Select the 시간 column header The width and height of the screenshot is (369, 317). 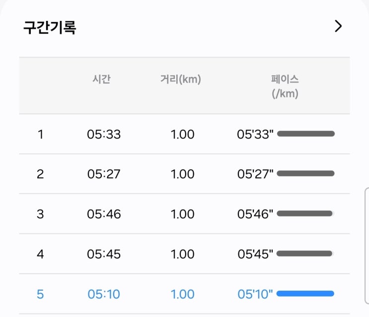[x=101, y=79]
